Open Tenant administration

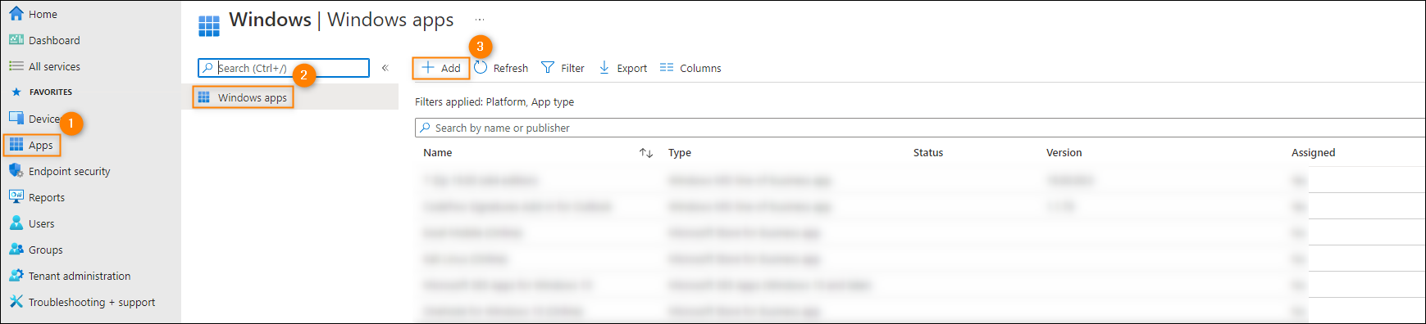80,276
